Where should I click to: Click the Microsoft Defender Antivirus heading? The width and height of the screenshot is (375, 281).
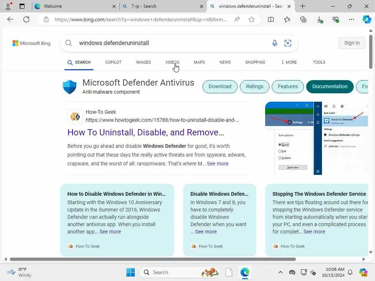[138, 83]
